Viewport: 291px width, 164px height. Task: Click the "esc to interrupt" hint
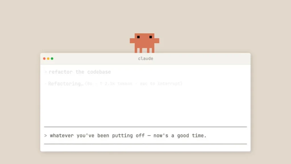(x=161, y=84)
